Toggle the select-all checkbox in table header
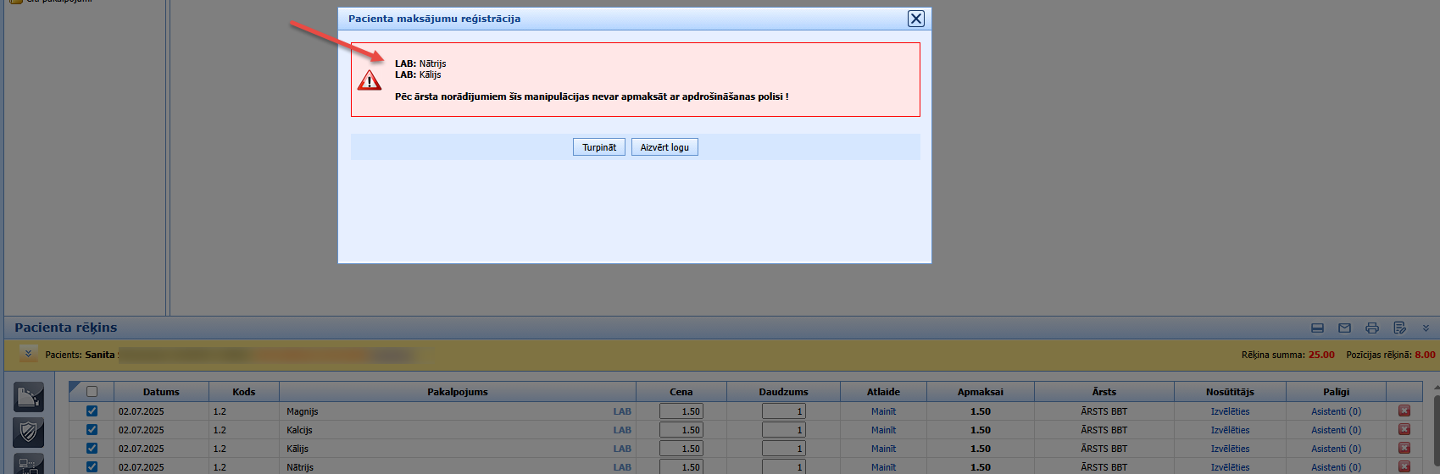 (92, 392)
